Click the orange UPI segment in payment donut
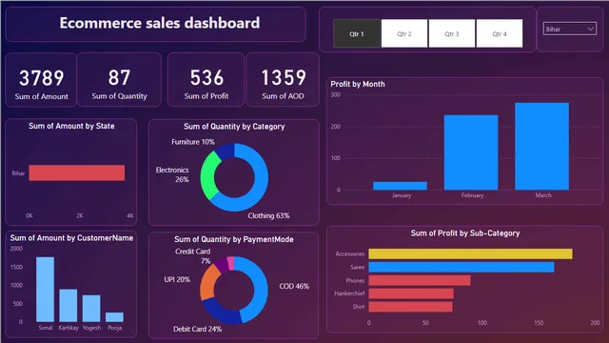The height and width of the screenshot is (343, 609). [x=208, y=283]
